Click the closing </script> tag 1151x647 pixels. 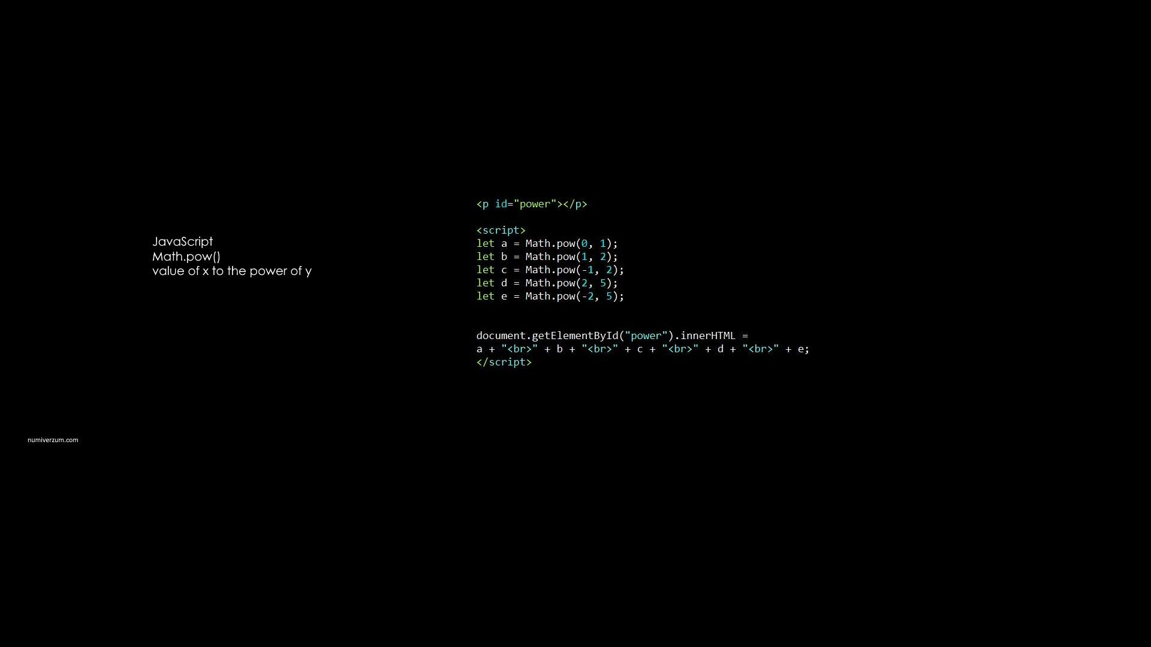[x=504, y=362]
